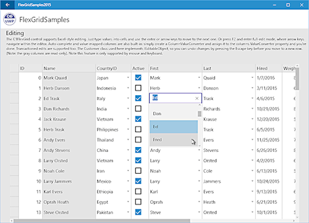The image size is (309, 223).
Task: Sort by the CountryID column header
Action: (x=113, y=68)
